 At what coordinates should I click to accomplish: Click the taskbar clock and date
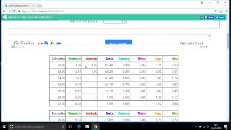(216, 127)
